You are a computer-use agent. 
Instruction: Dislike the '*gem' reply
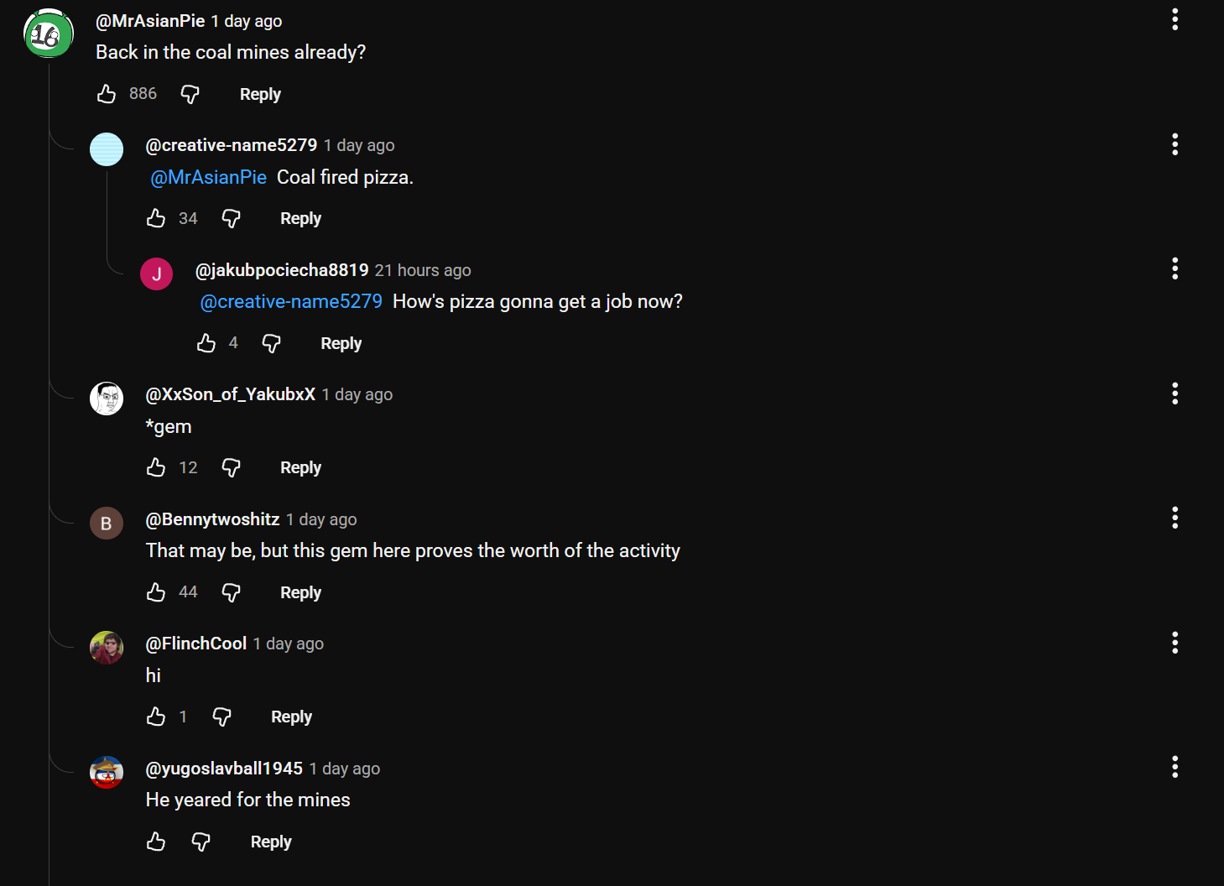pos(231,467)
